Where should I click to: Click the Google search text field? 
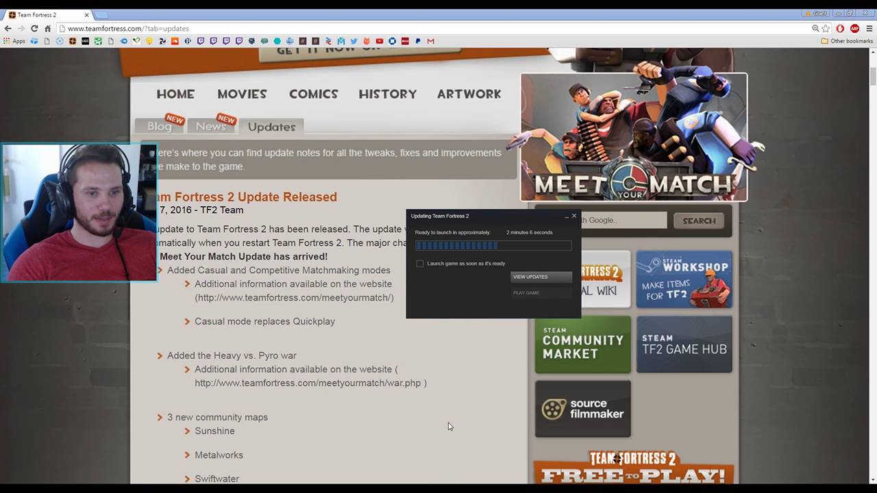click(622, 220)
